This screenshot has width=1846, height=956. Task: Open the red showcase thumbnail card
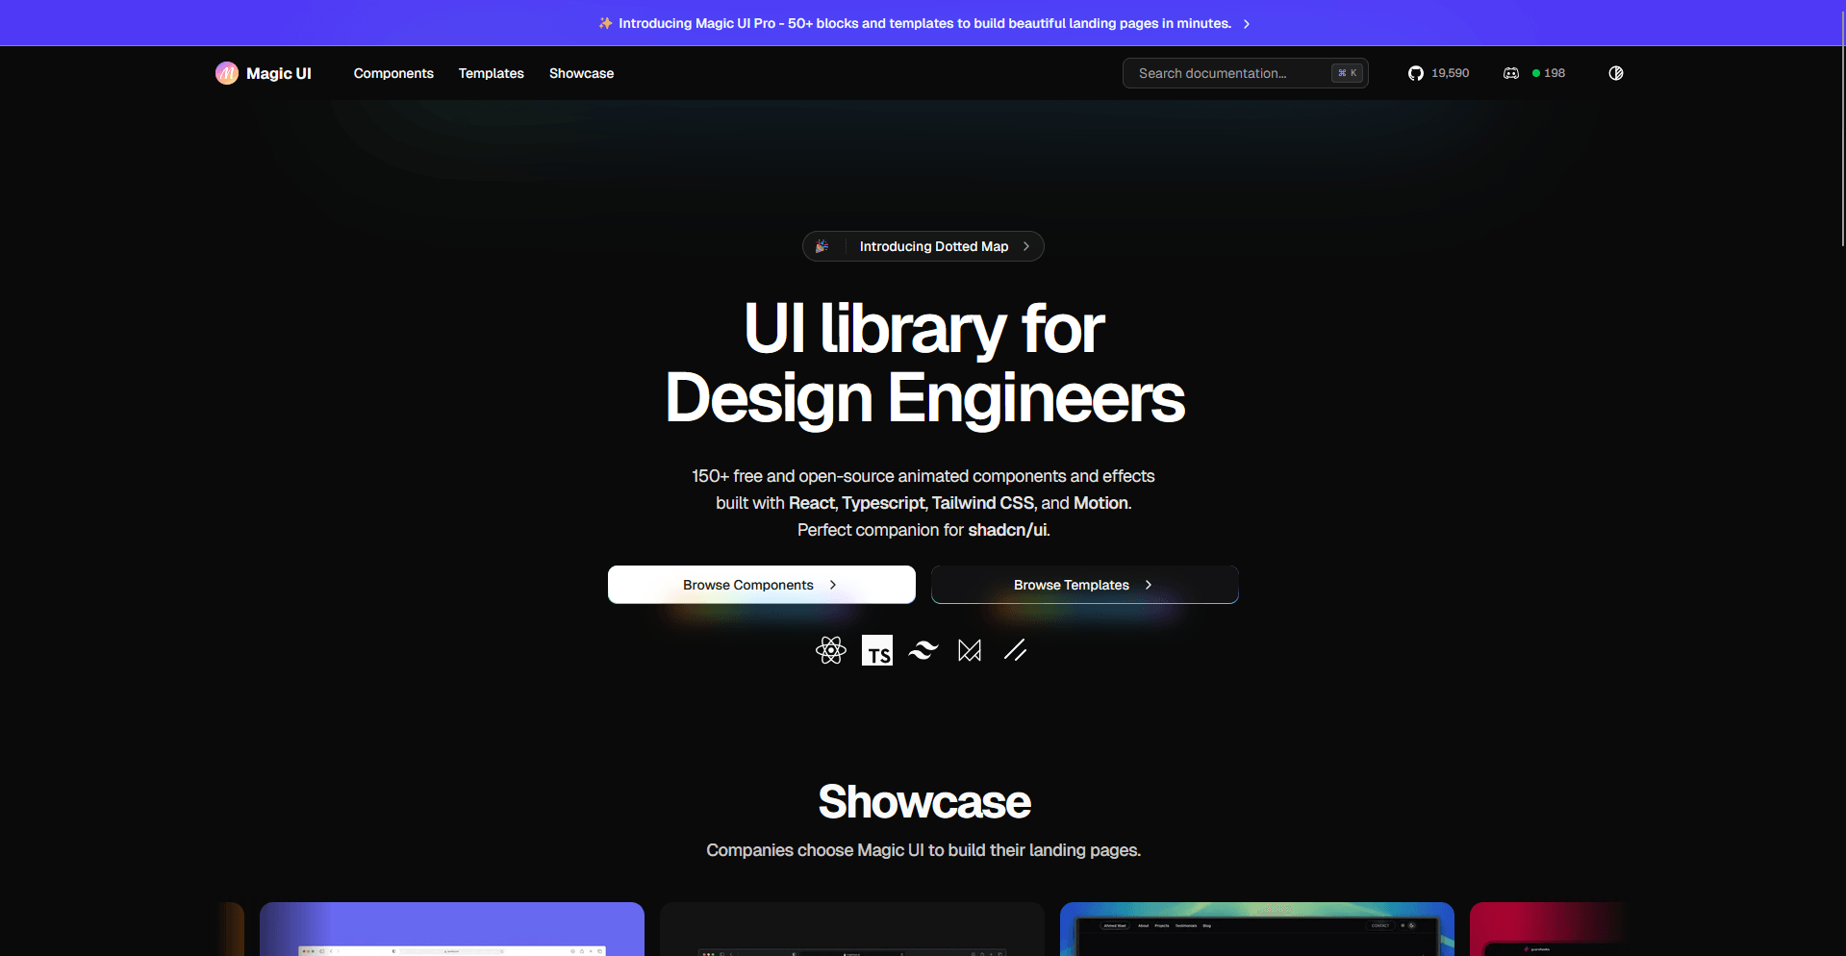1546,929
